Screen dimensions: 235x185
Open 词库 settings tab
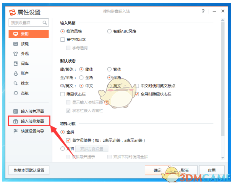pos(29,63)
